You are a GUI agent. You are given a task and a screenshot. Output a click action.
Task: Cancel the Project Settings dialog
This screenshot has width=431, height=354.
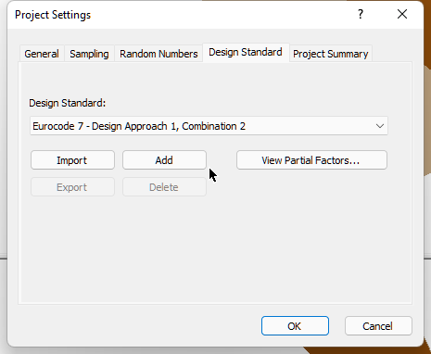(378, 326)
